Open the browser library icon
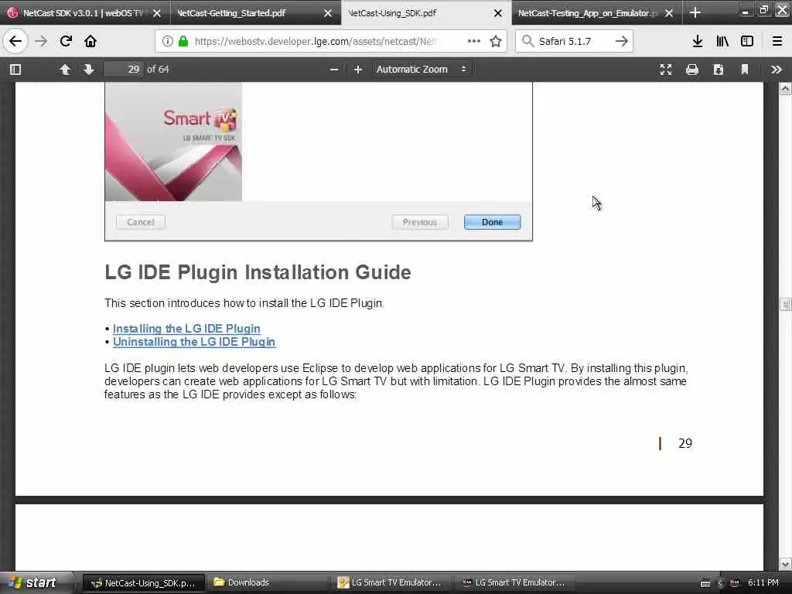This screenshot has height=594, width=792. point(722,41)
